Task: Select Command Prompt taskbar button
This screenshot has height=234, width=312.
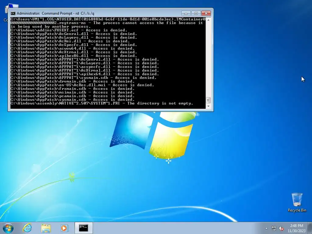Action: (83, 228)
